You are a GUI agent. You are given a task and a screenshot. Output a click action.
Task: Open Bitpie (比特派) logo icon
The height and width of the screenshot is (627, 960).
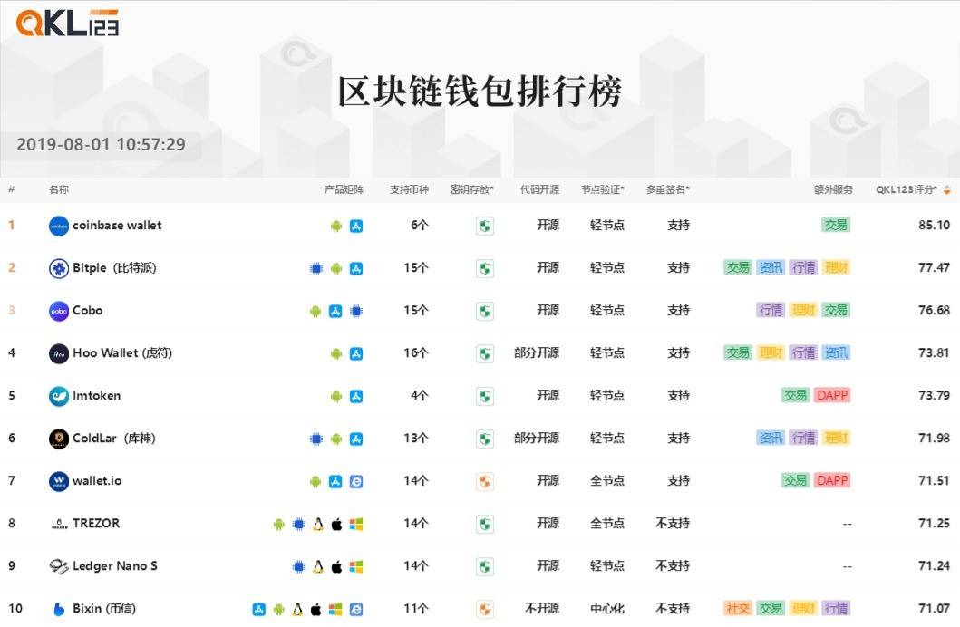pos(59,268)
